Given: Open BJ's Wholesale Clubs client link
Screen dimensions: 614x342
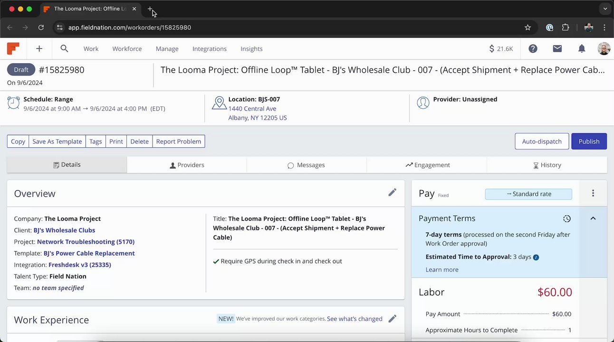Looking at the screenshot, I should (x=64, y=230).
